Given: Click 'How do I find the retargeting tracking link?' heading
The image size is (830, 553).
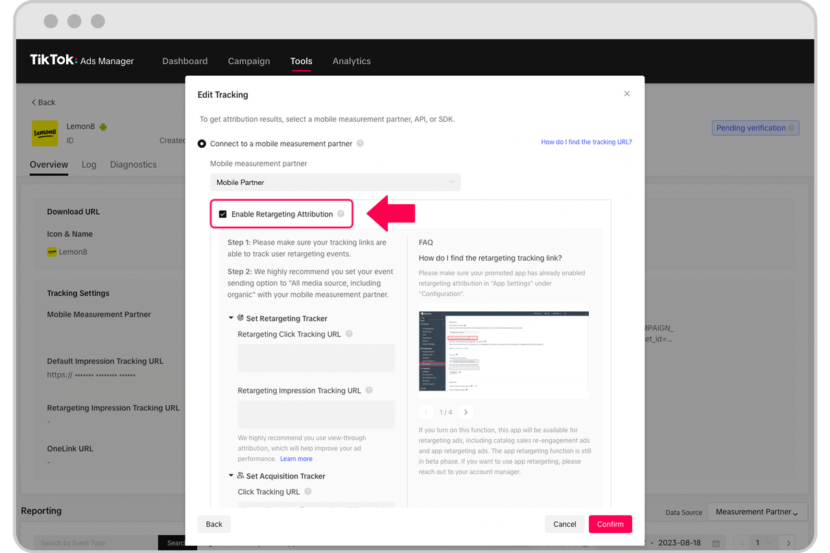Looking at the screenshot, I should point(490,258).
